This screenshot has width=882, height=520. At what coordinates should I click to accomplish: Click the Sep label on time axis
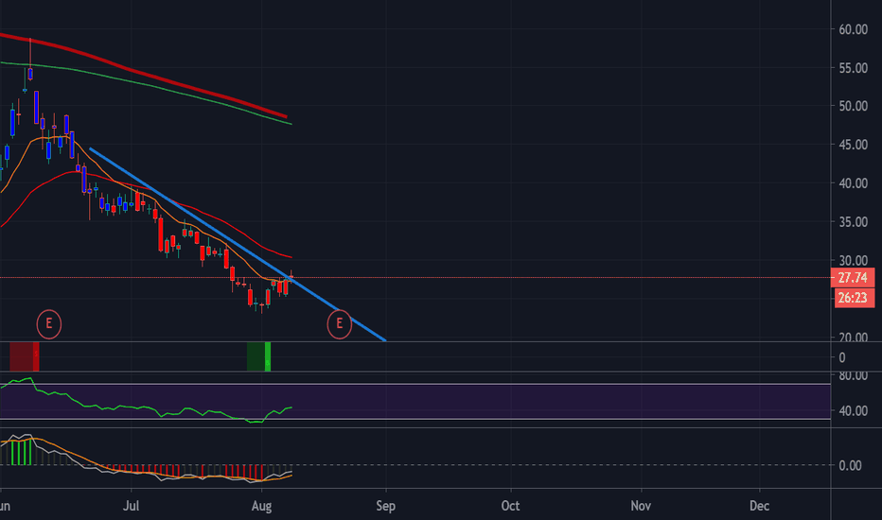(386, 506)
